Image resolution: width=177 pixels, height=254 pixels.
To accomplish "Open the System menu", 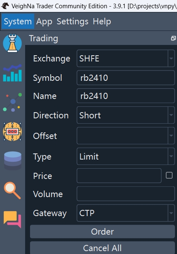I will pos(18,21).
